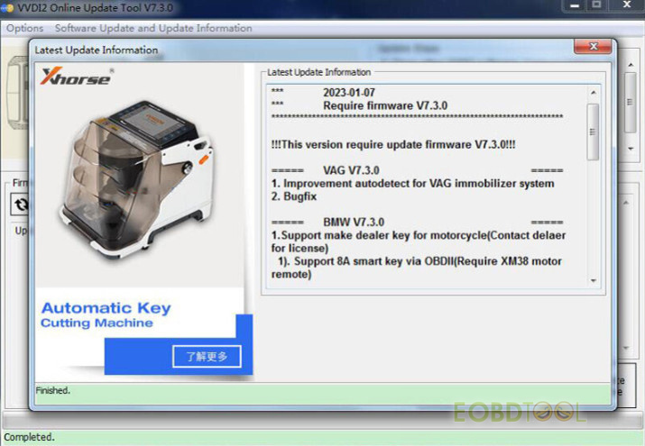645x446 pixels.
Task: Minimize the VVDI2 Online Update Tool window
Action: (575, 5)
